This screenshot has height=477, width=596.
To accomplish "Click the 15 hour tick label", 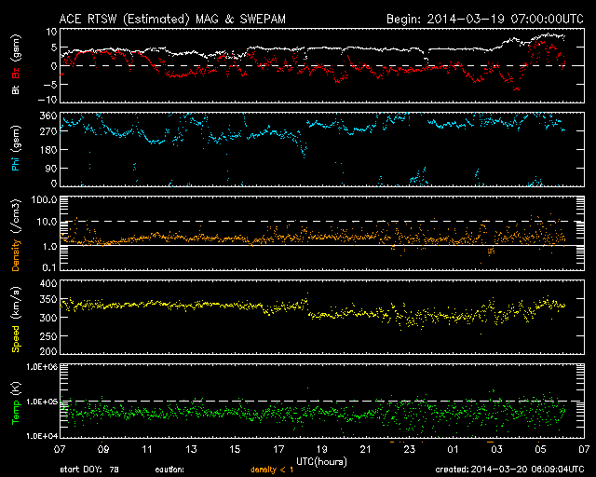I will [237, 449].
